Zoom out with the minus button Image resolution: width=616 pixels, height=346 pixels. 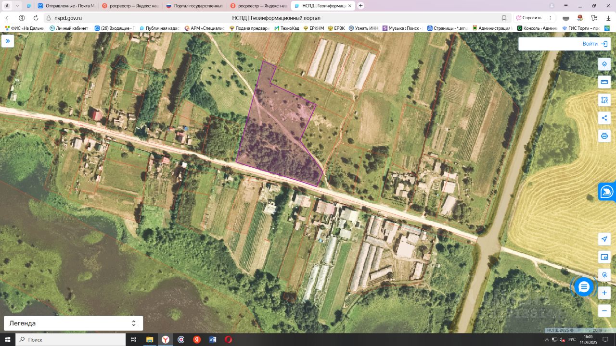click(x=604, y=310)
